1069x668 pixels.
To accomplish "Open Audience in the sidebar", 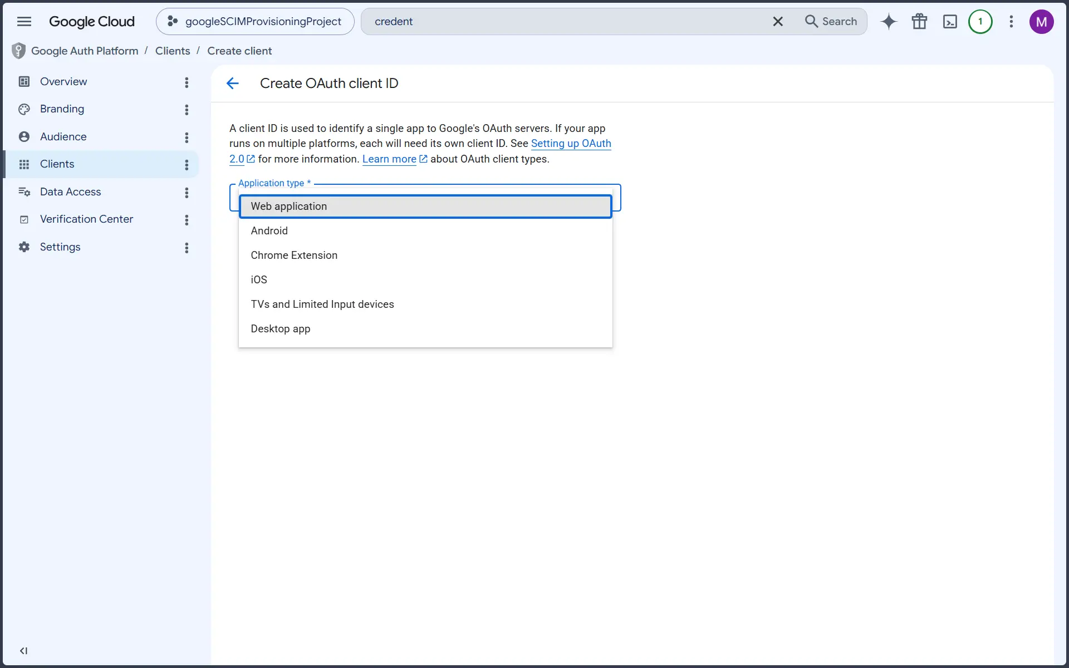I will point(101,137).
